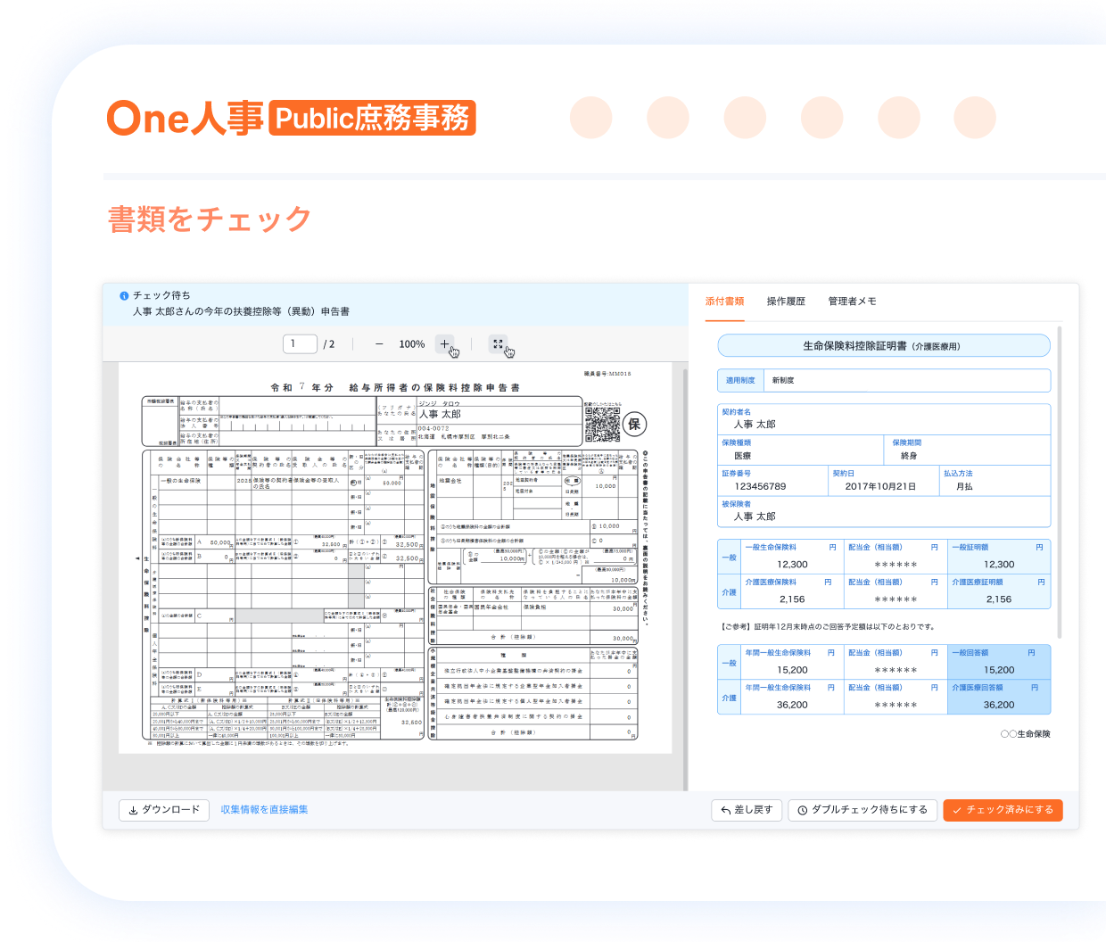Screen dimensions: 1106x942
Task: Zoom out with the minus icon
Action: tap(379, 343)
